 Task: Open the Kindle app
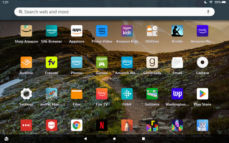point(177,31)
